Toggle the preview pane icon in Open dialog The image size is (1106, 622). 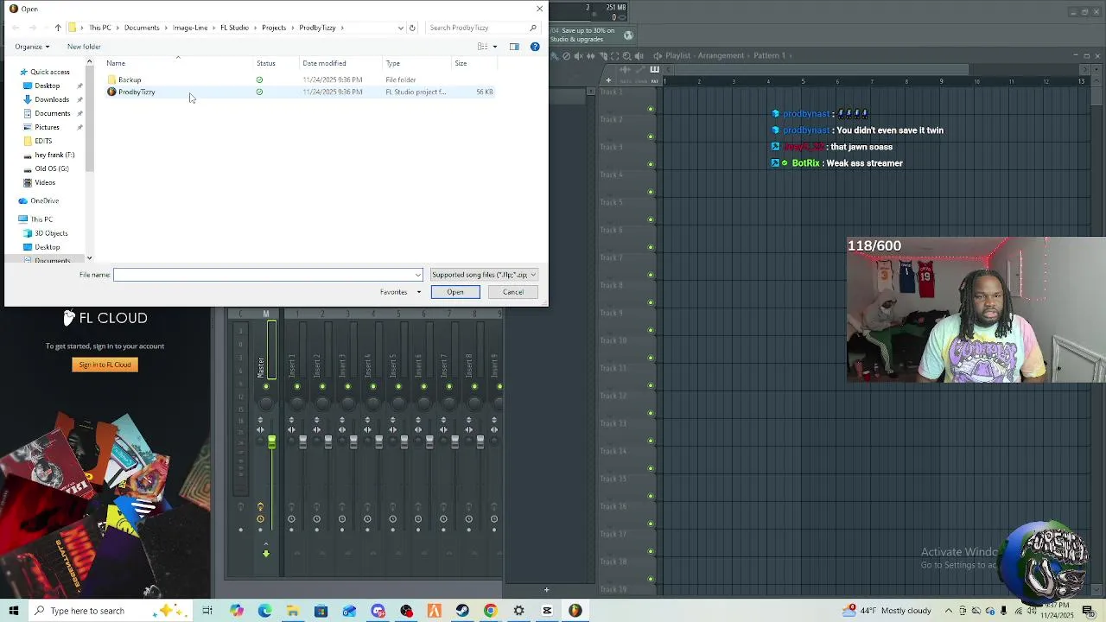[514, 47]
